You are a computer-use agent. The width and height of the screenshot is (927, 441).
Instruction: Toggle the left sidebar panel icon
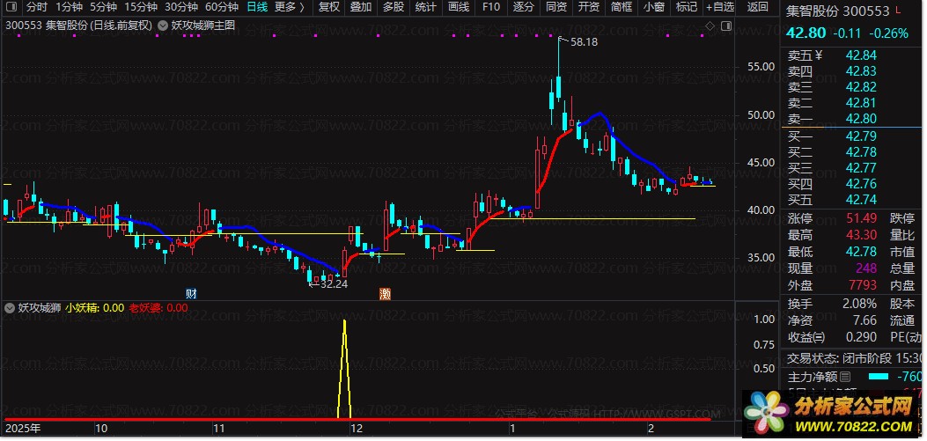(11, 7)
